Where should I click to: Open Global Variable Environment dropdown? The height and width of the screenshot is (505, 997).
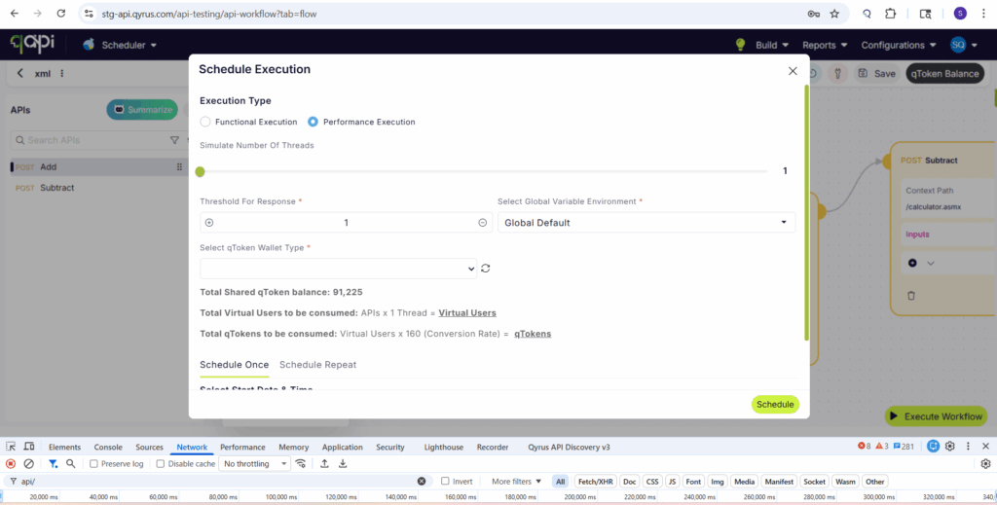(646, 222)
